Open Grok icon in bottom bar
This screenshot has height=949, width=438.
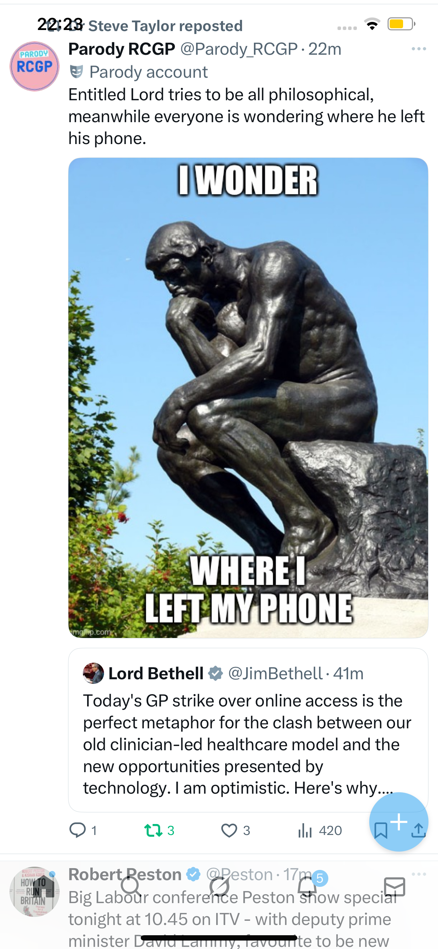point(219,887)
